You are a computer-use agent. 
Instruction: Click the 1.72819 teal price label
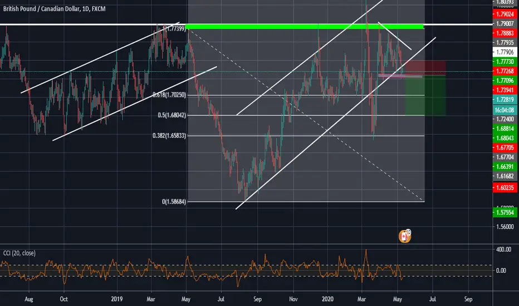click(505, 100)
